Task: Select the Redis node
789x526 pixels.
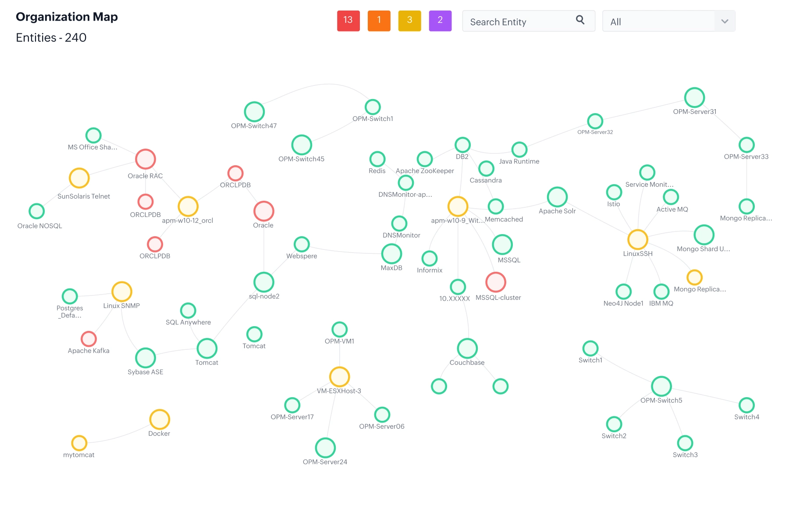Action: (377, 159)
